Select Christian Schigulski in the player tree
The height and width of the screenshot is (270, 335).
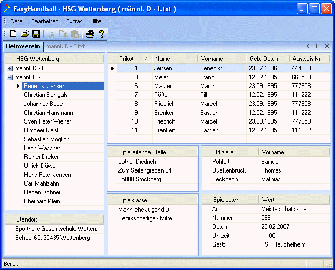pos(48,95)
